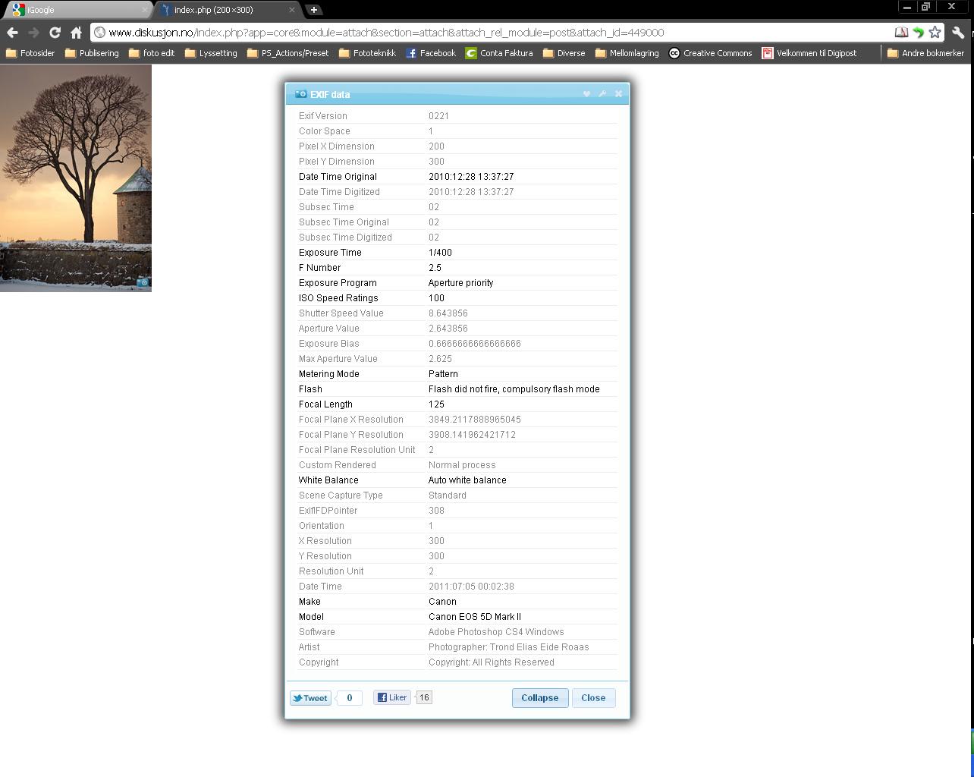
Task: Open a new browser tab
Action: click(313, 10)
